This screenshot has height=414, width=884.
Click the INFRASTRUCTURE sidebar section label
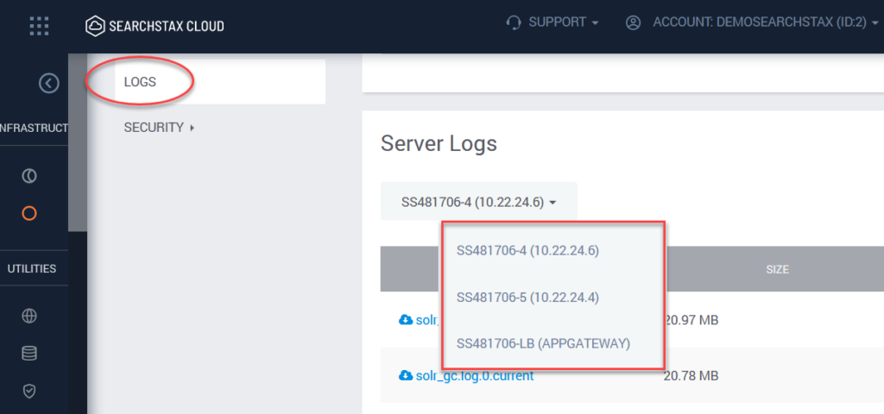pyautogui.click(x=34, y=128)
